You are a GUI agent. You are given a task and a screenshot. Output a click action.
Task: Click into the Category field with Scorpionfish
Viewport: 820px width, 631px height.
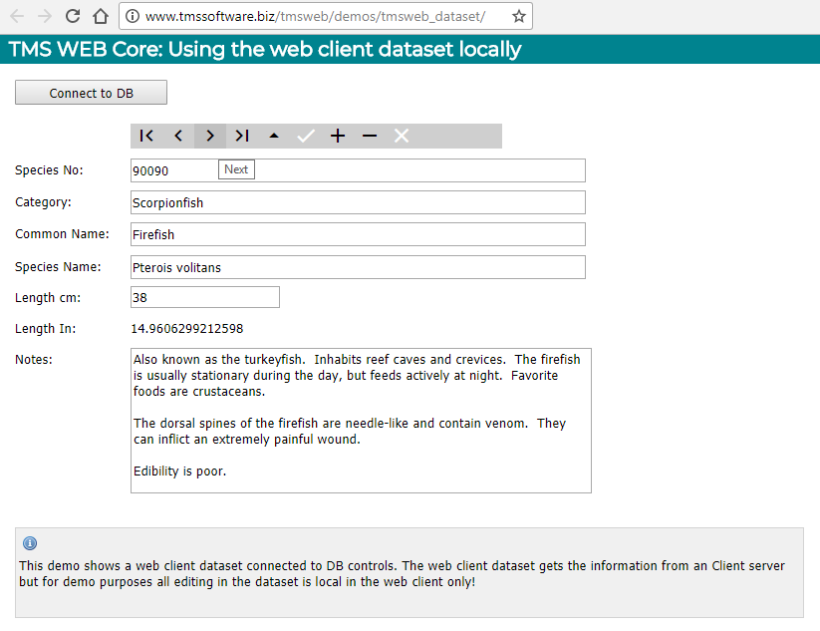(358, 202)
